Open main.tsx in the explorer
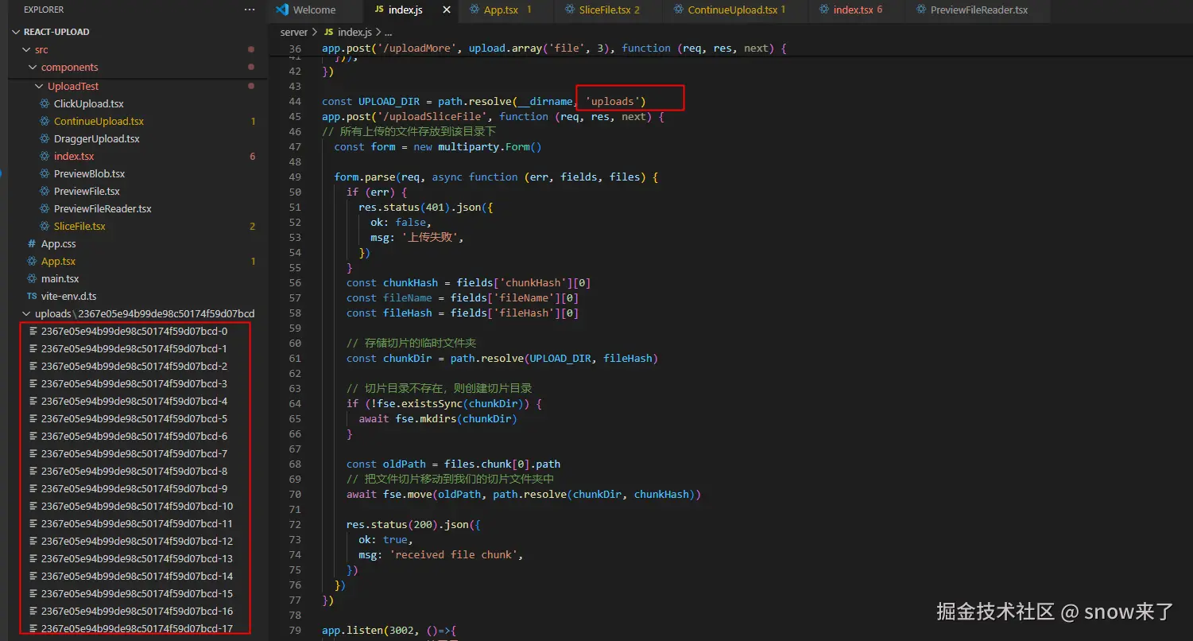This screenshot has height=641, width=1193. (x=60, y=278)
